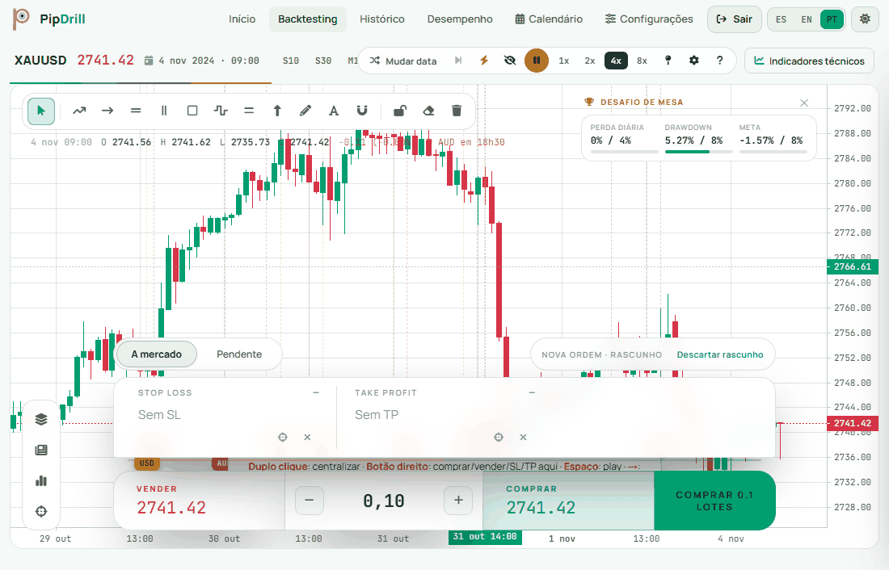Select PT language option
The image size is (889, 570).
pyautogui.click(x=832, y=19)
